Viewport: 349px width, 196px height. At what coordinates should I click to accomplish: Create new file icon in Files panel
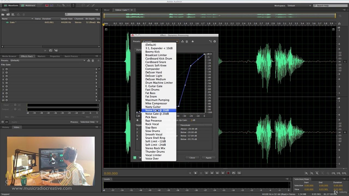coord(13,14)
